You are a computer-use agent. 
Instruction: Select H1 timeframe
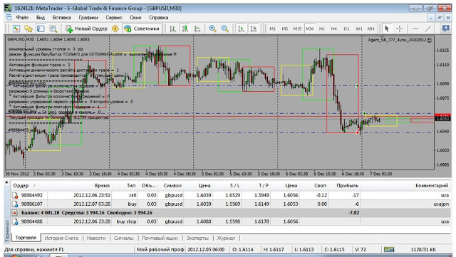point(321,28)
